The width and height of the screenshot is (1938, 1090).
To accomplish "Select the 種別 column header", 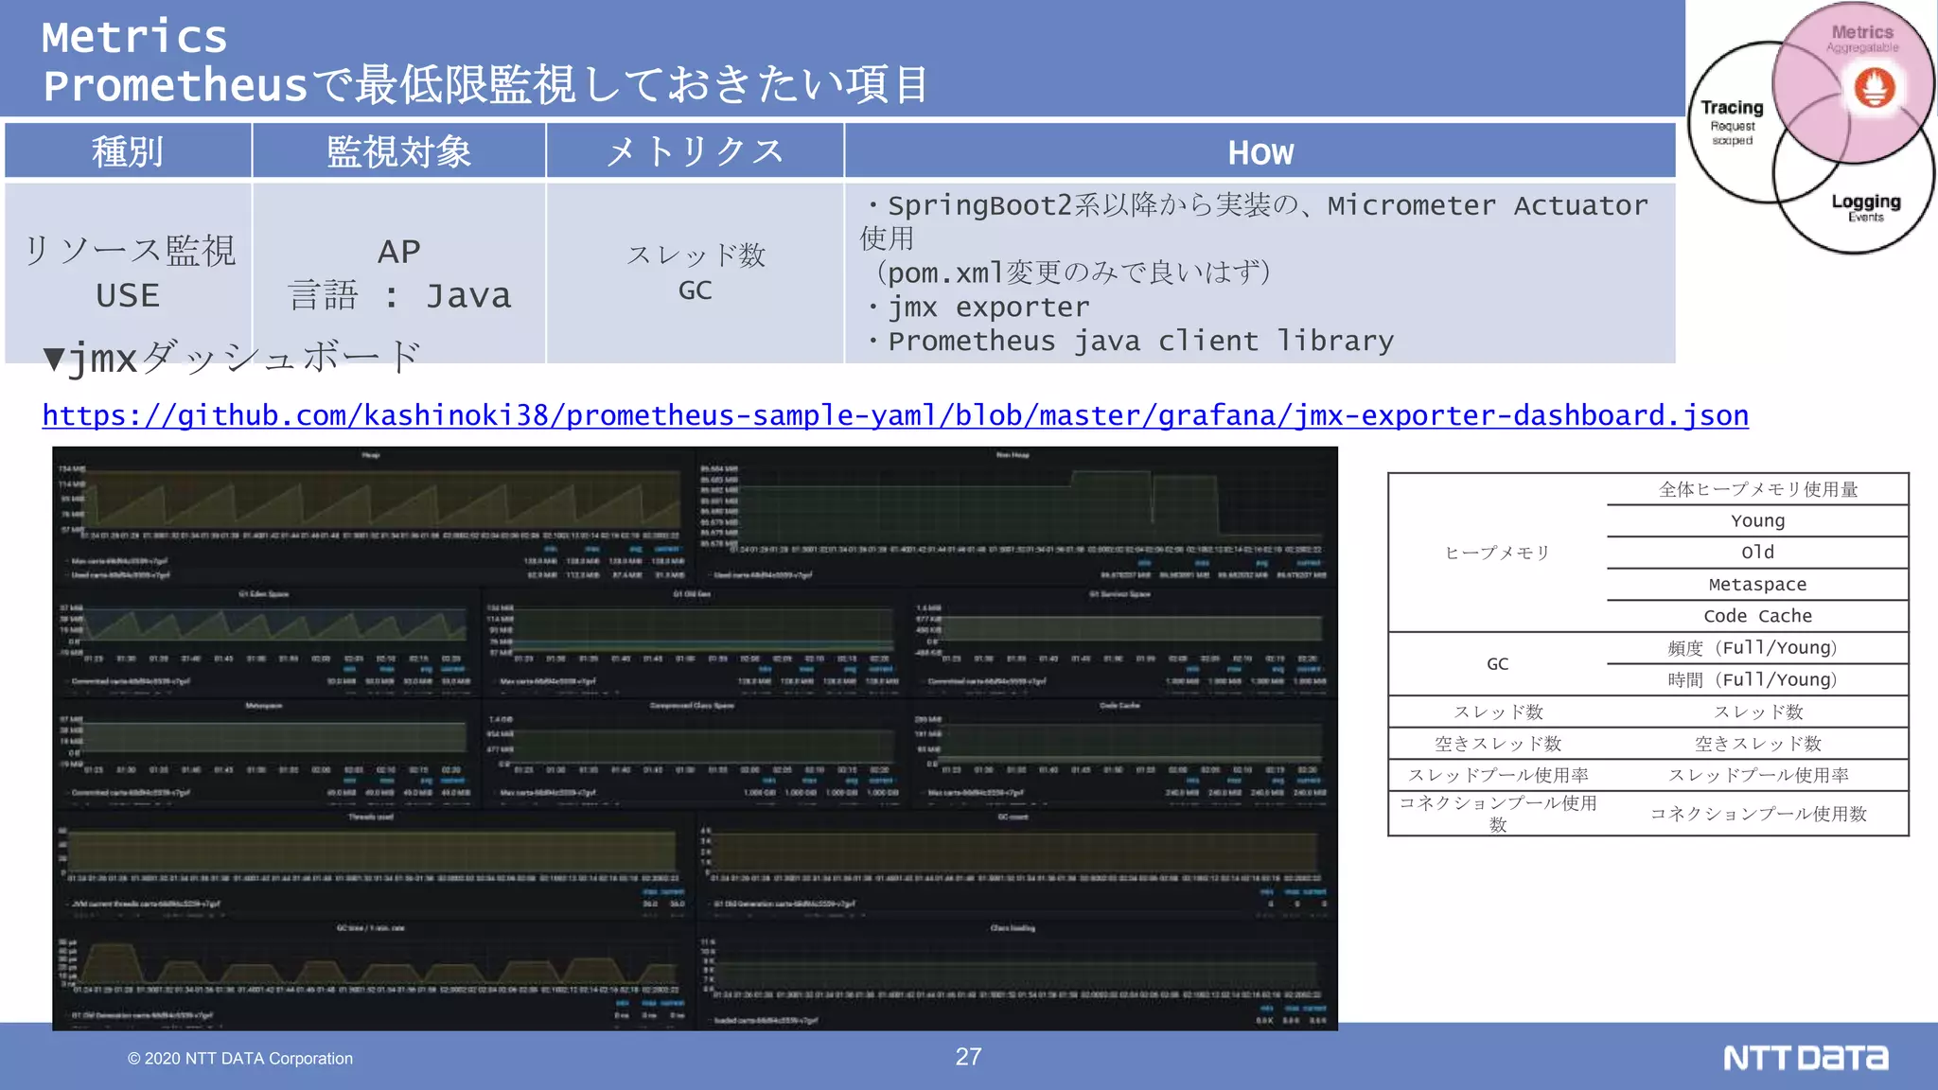I will (128, 151).
